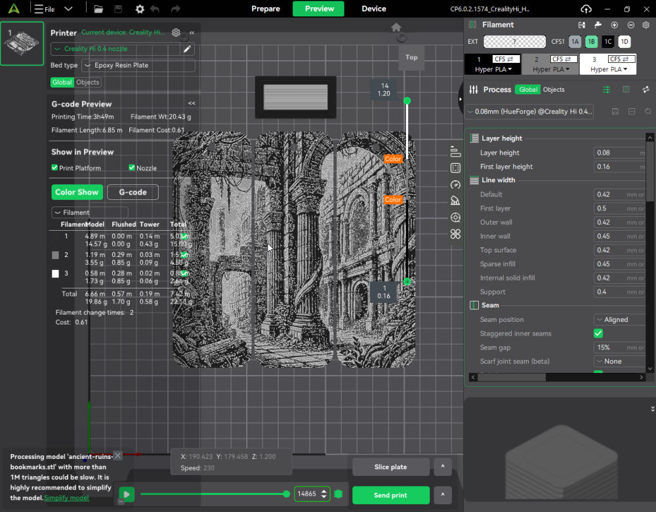Click the Simplify model link

point(66,498)
